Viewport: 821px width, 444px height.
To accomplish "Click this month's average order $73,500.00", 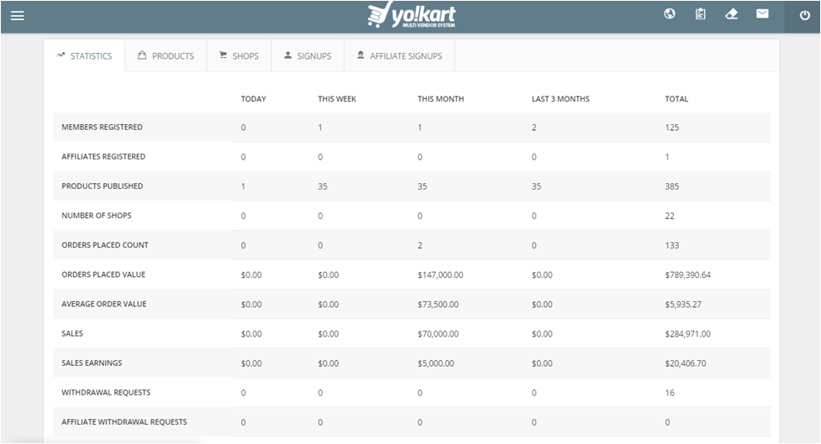I will [x=439, y=305].
